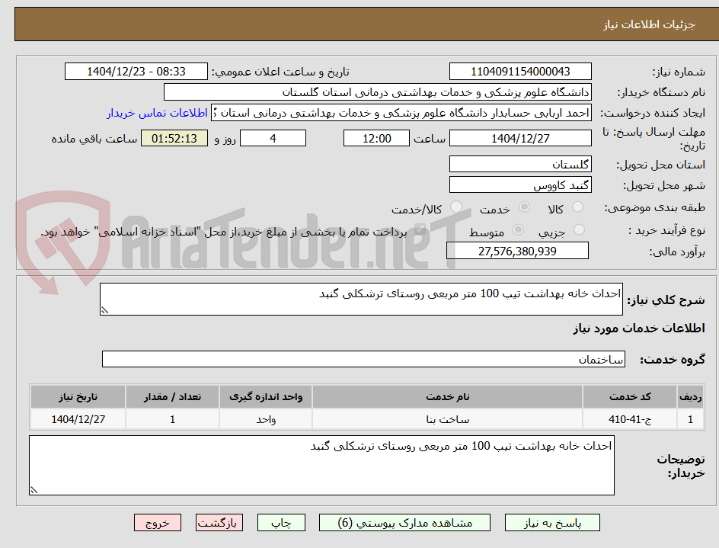Click the quantity cell of the ساخت بنا row

point(172,419)
